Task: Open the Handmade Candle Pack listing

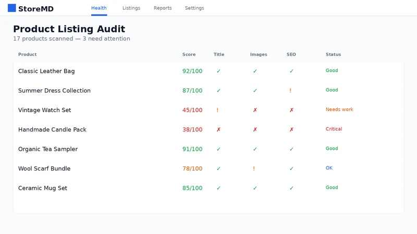Action: [53, 129]
